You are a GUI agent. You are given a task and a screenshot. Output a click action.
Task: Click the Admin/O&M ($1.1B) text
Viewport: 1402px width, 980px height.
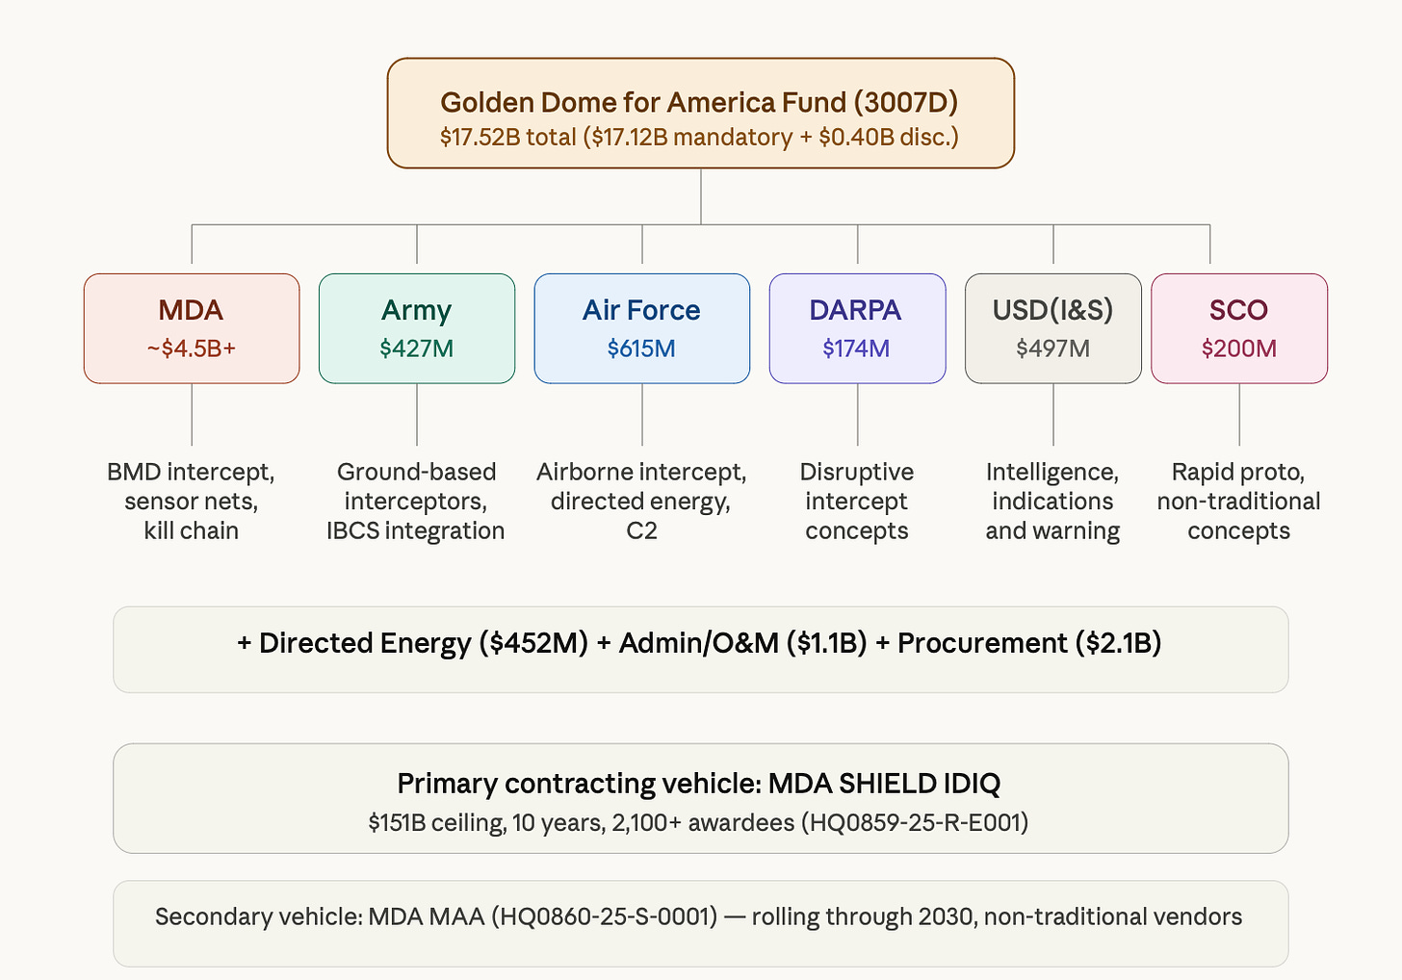click(x=743, y=643)
